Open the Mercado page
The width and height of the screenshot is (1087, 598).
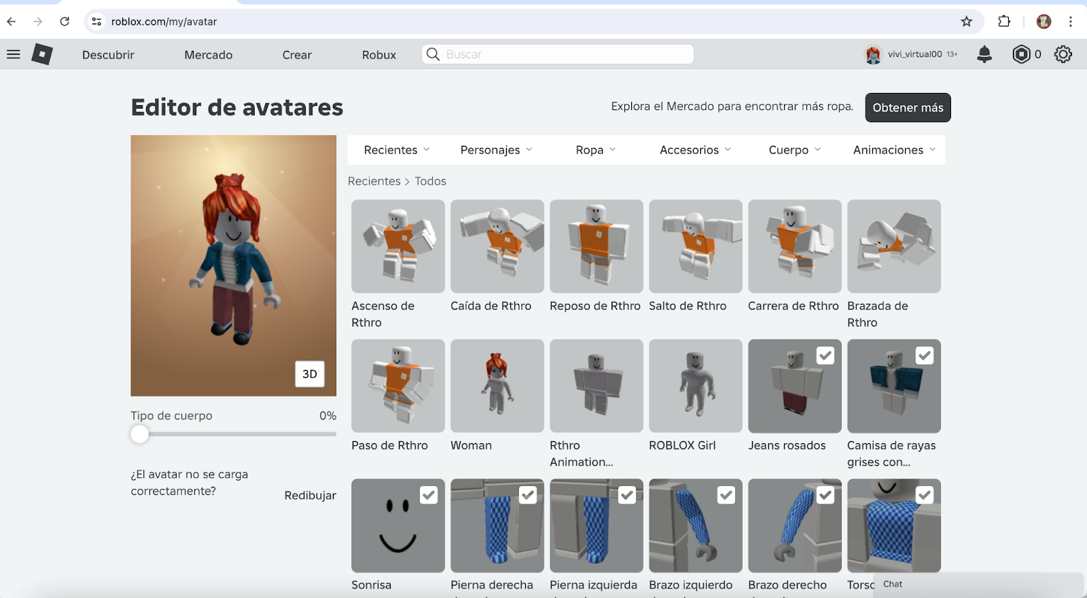pyautogui.click(x=209, y=55)
